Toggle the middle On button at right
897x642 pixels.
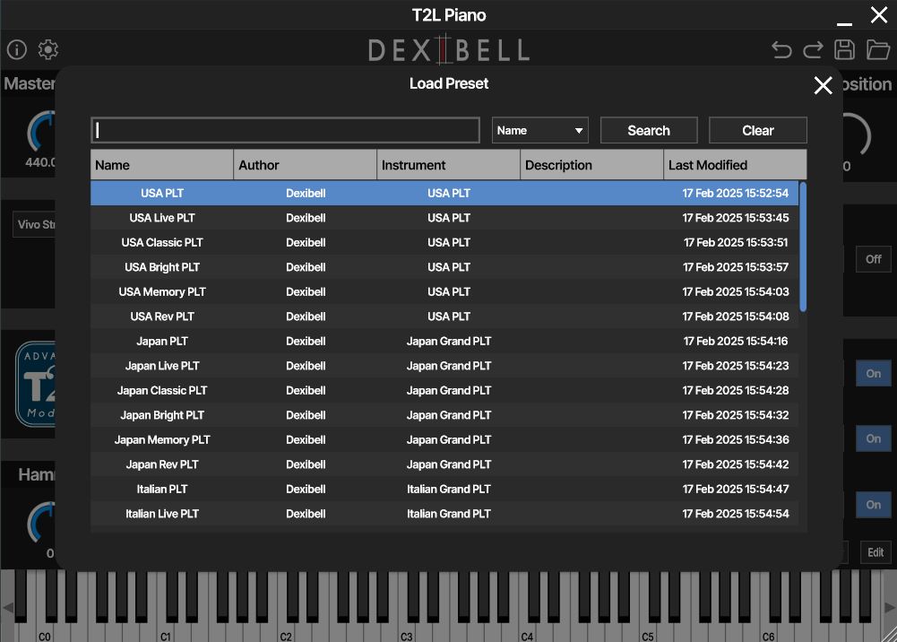coord(873,438)
